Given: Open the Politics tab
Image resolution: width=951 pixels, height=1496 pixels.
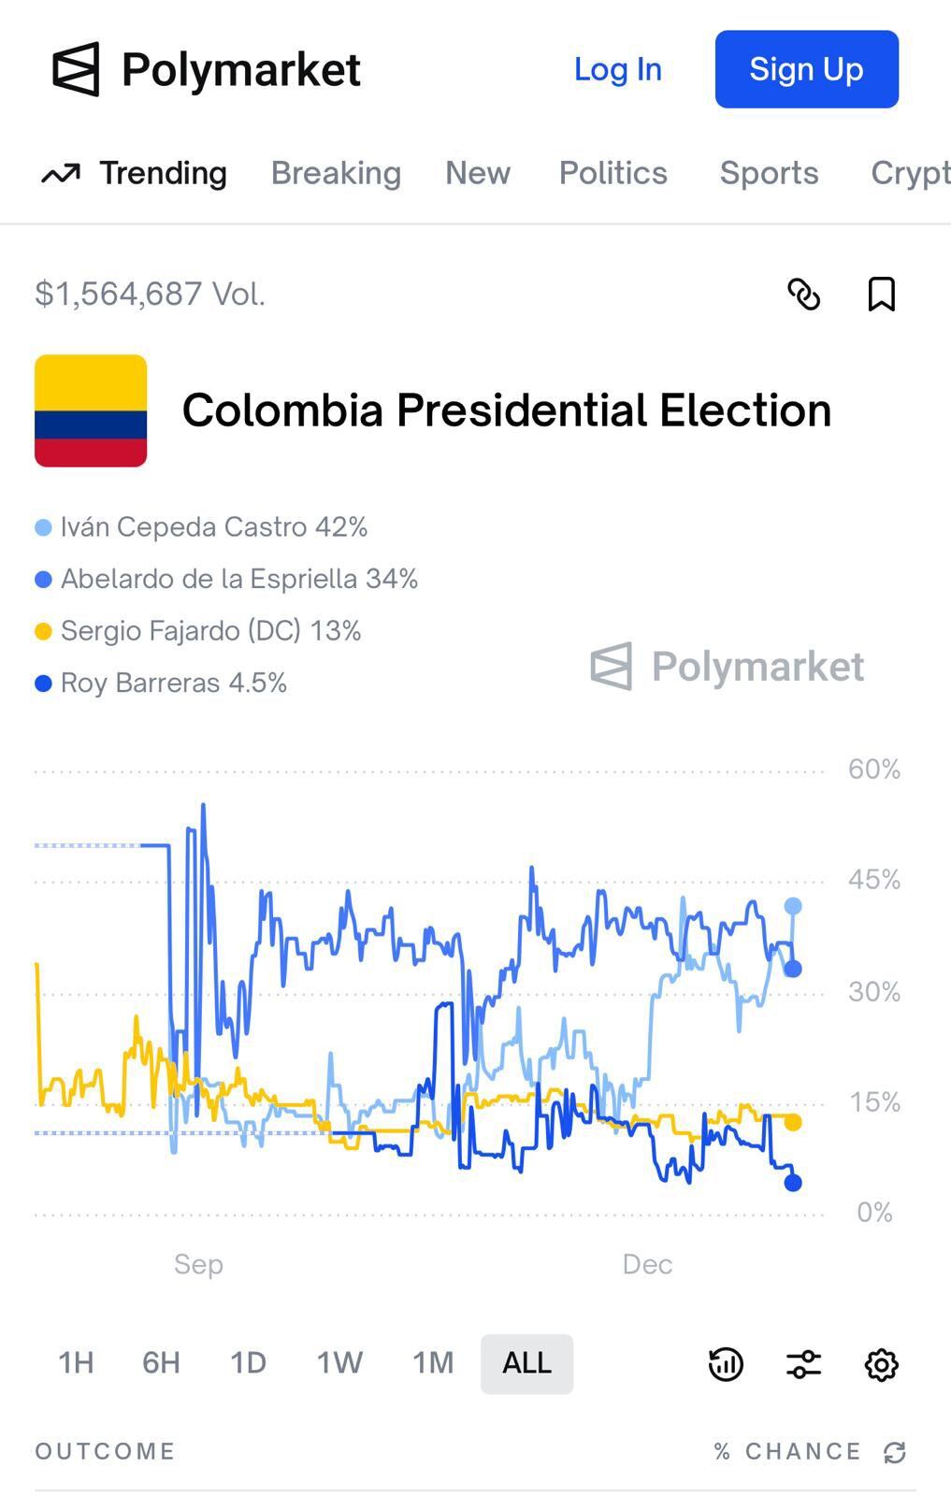Looking at the screenshot, I should (x=612, y=173).
